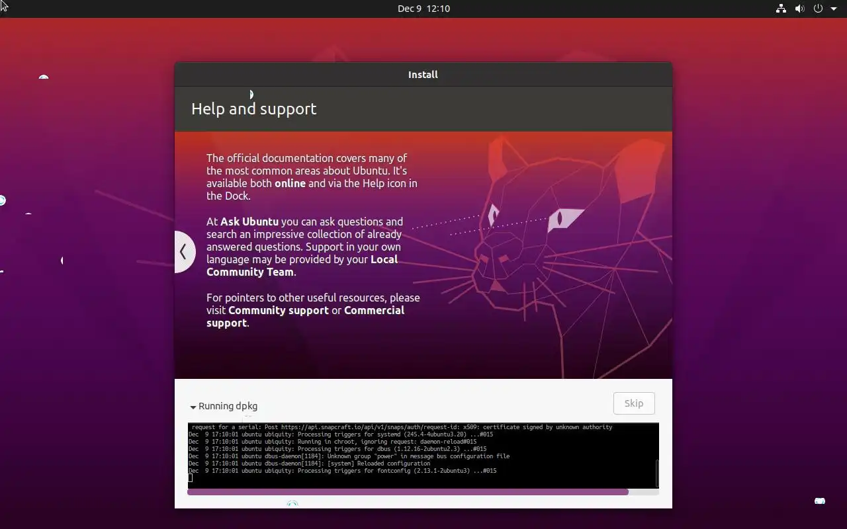The image size is (847, 529).
Task: Click log line 'Unknown group "power"'
Action: (349, 456)
